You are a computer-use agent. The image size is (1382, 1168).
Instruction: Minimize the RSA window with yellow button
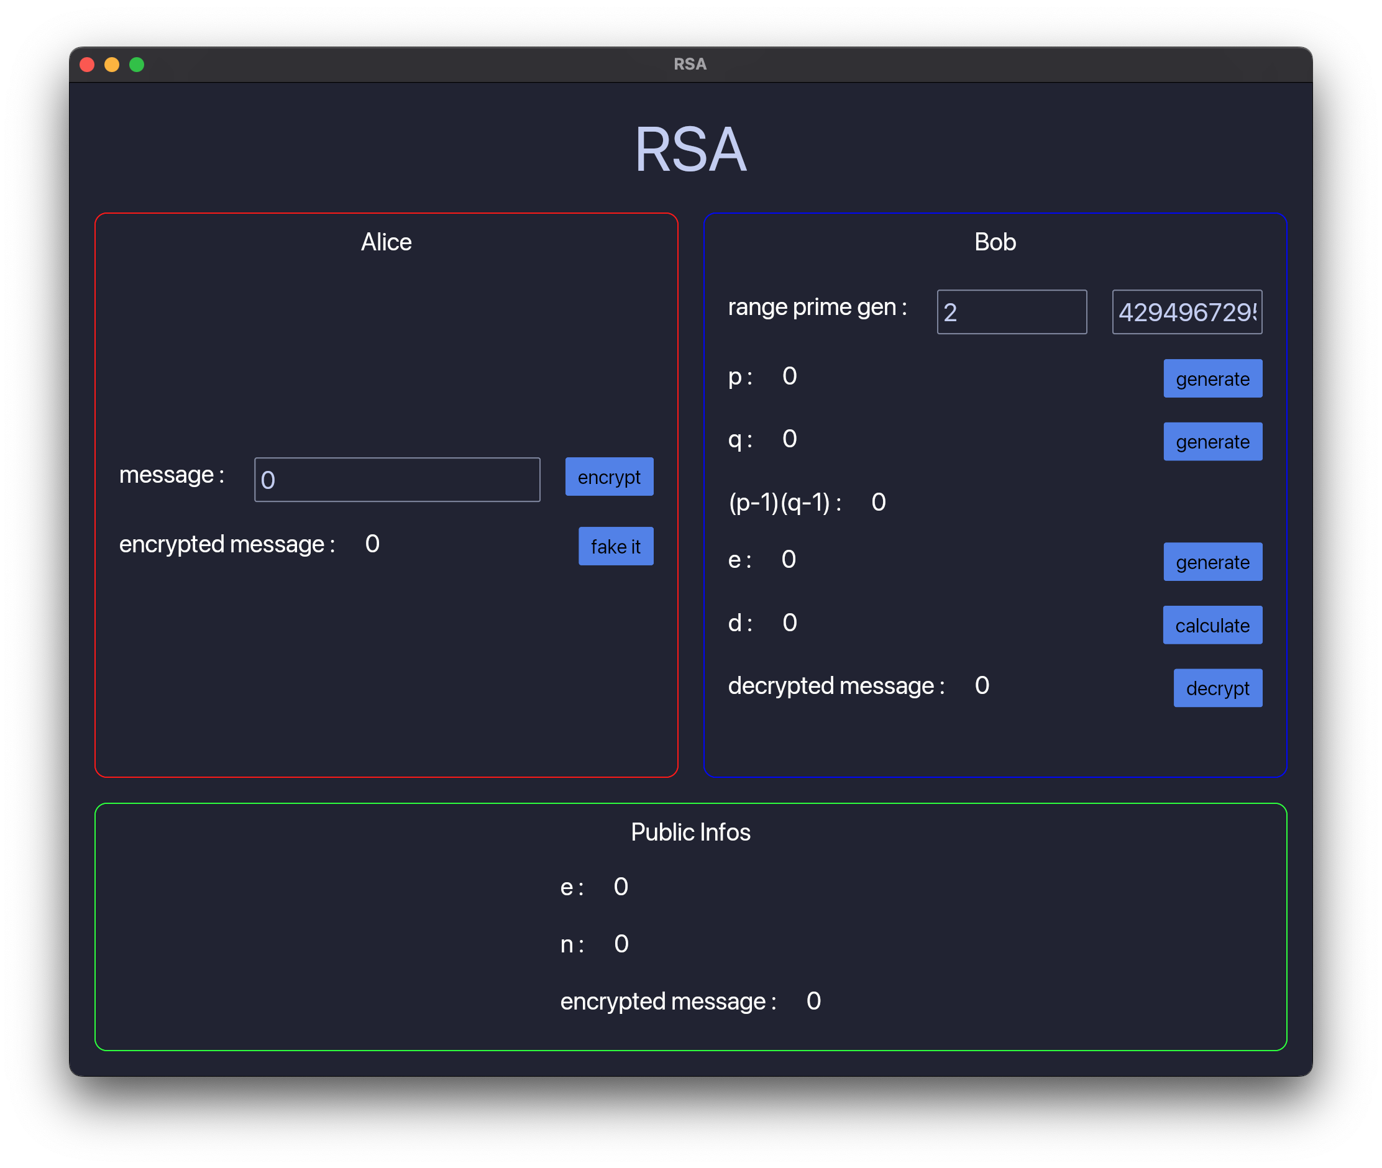click(x=112, y=64)
